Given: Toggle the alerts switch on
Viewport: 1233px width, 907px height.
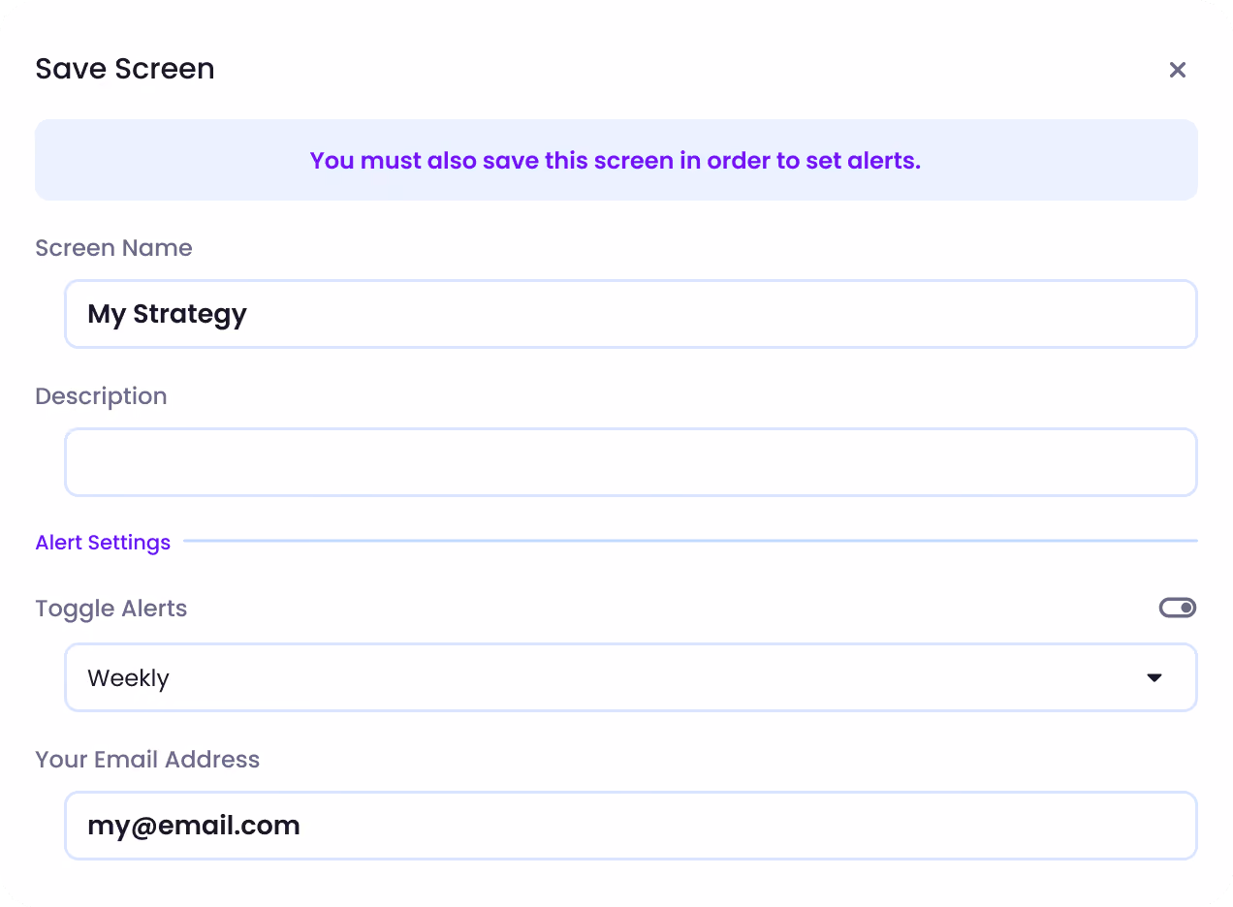Looking at the screenshot, I should pos(1178,608).
